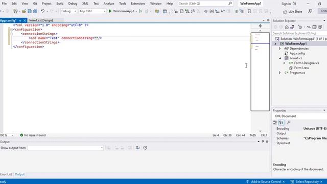The image size is (327, 184).
Task: Click the Categorized view icon in Properties
Action: (275, 123)
